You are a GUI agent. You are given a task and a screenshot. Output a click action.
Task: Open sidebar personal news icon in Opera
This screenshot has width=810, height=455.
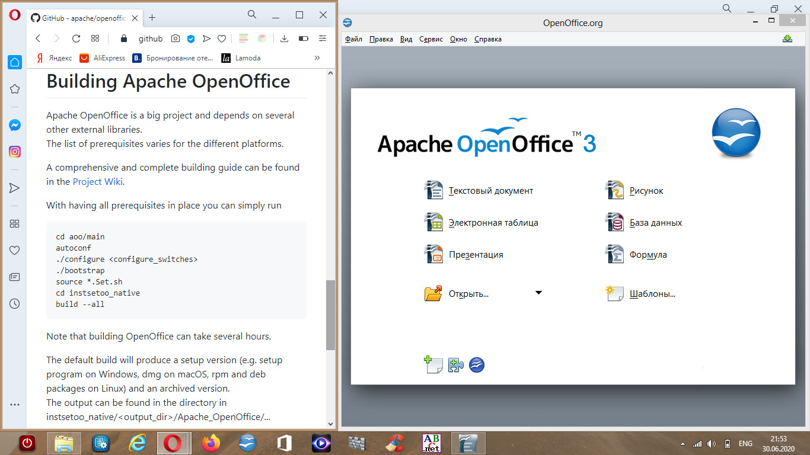15,277
